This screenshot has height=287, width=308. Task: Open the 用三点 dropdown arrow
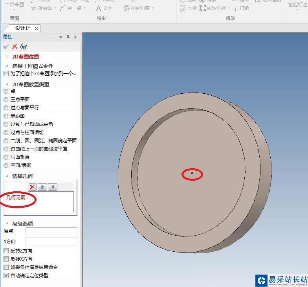[x=84, y=8]
